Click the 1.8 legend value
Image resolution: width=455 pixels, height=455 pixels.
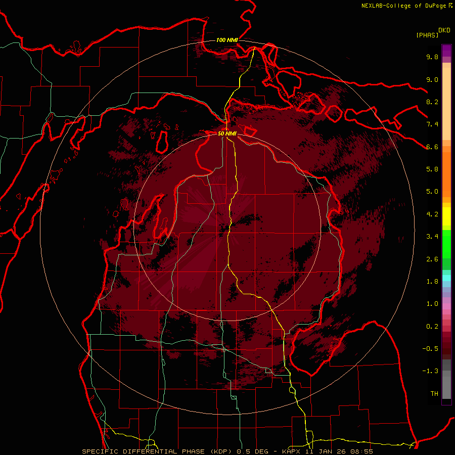pyautogui.click(x=432, y=282)
